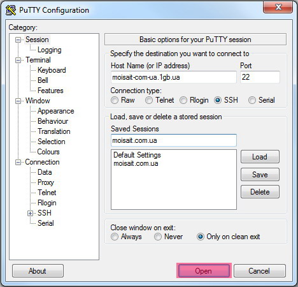Open the Bell category
The width and height of the screenshot is (298, 287).
(43, 80)
